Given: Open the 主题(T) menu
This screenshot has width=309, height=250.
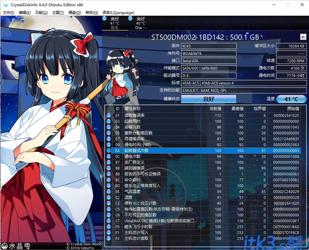Looking at the screenshot, I should tap(58, 13).
